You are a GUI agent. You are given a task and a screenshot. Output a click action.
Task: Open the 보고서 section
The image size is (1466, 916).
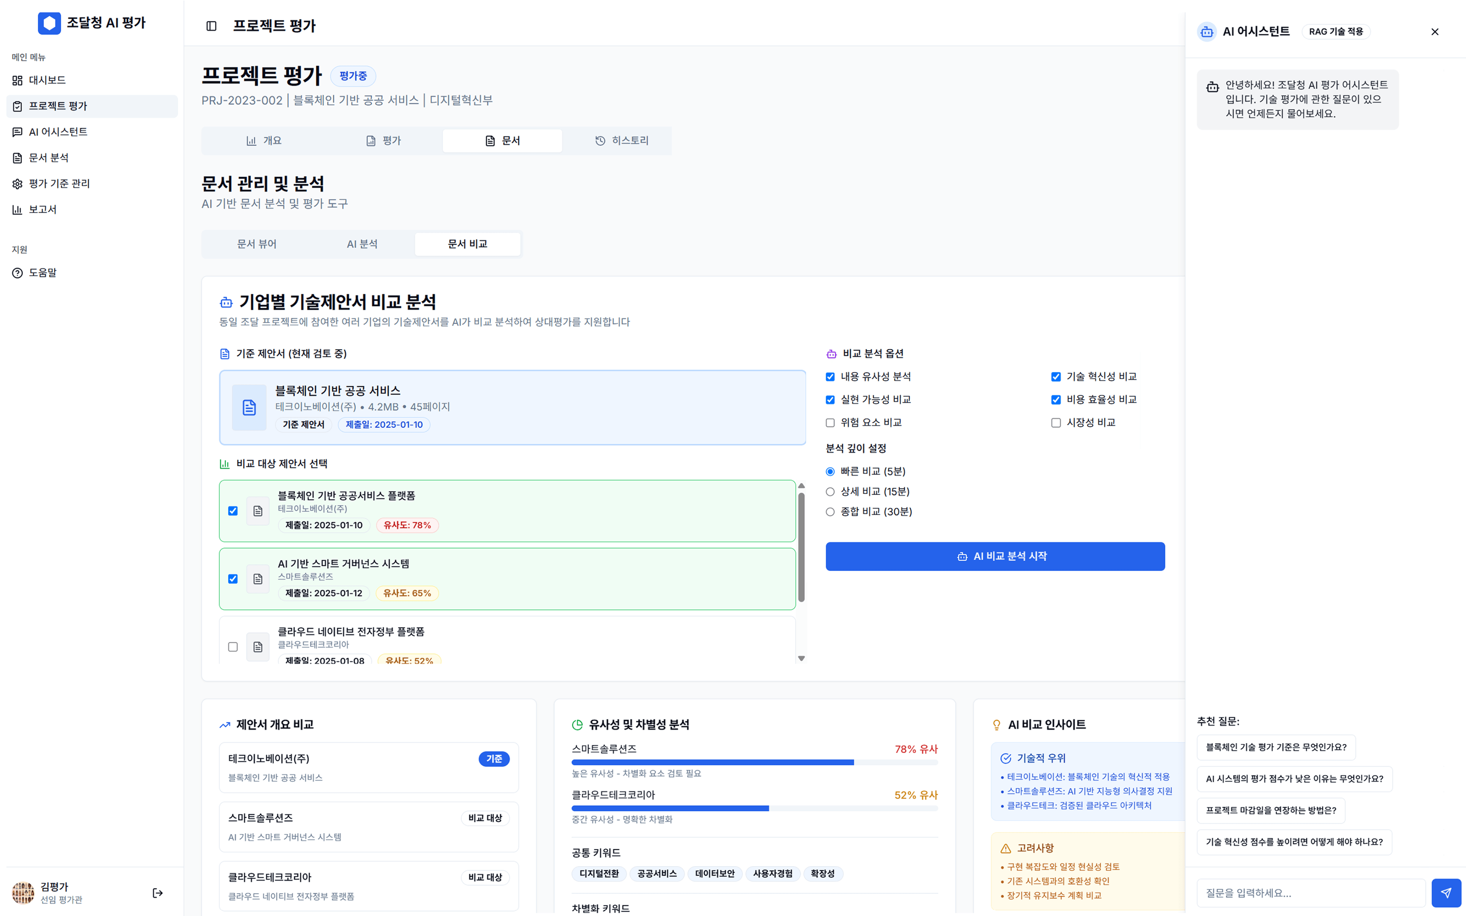pos(42,209)
